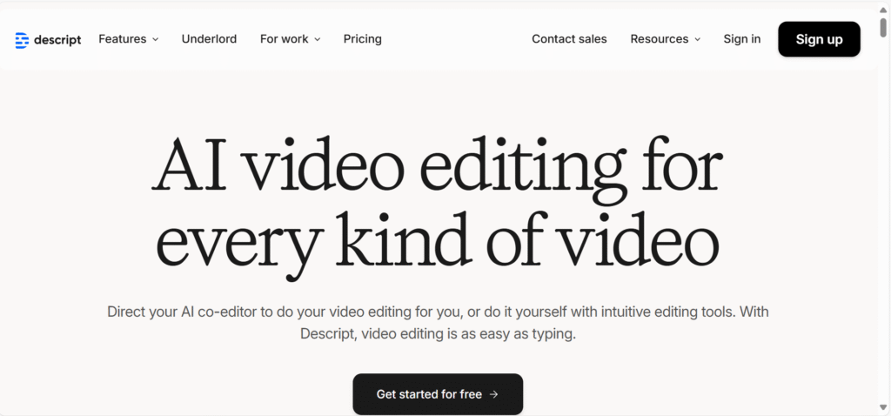
Task: Click the Descript logo icon
Action: pos(22,39)
